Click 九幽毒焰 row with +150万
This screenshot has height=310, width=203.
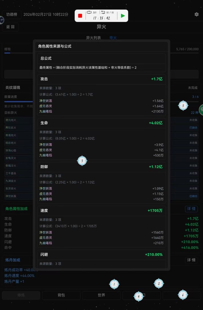101,199
